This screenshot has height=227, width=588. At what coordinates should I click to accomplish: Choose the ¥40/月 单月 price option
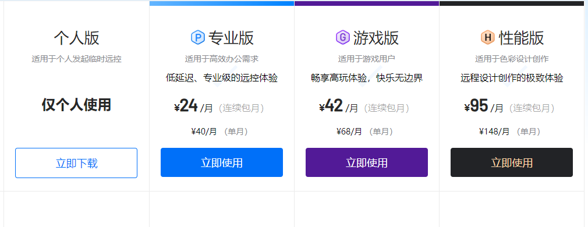coord(219,132)
